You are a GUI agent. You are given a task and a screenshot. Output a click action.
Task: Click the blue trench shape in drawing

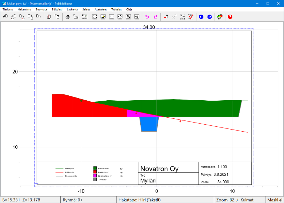pyautogui.click(x=149, y=124)
